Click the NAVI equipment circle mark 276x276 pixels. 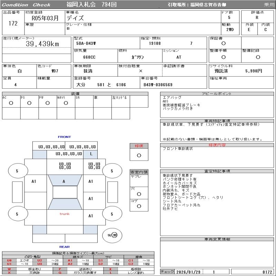tap(66, 103)
